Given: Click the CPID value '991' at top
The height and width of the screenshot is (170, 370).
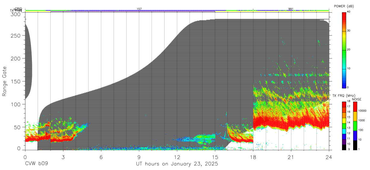Looking at the screenshot, I should pyautogui.click(x=291, y=9).
